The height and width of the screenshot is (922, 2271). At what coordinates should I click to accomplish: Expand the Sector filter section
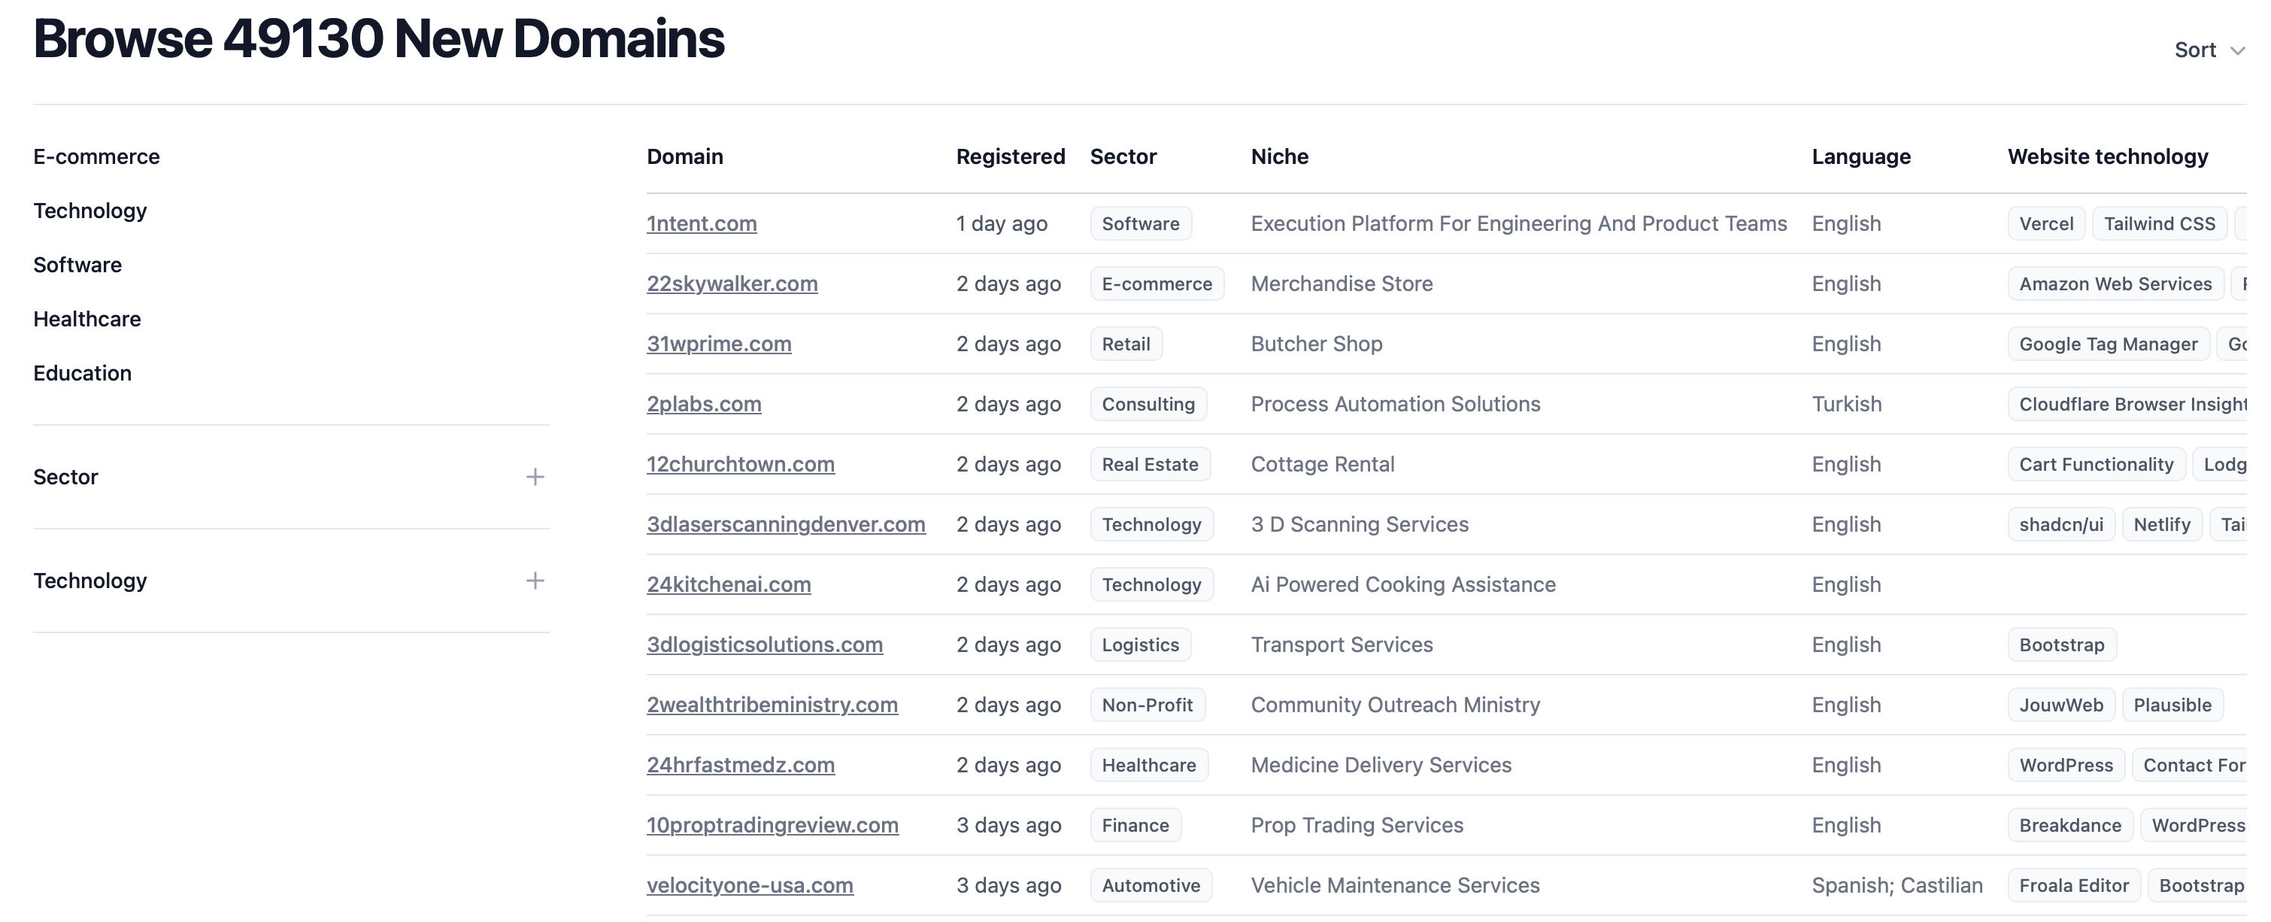(x=535, y=476)
